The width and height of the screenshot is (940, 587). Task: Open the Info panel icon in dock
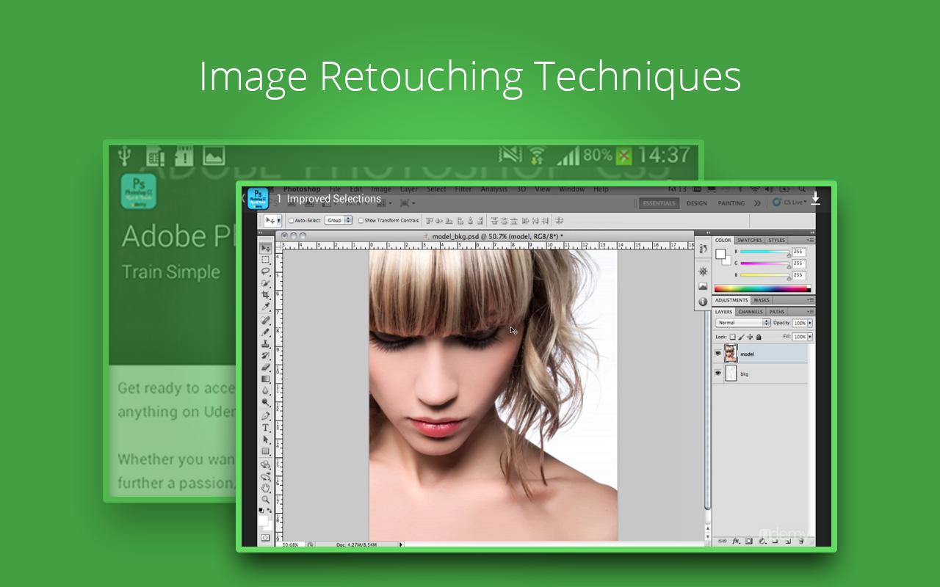[703, 301]
